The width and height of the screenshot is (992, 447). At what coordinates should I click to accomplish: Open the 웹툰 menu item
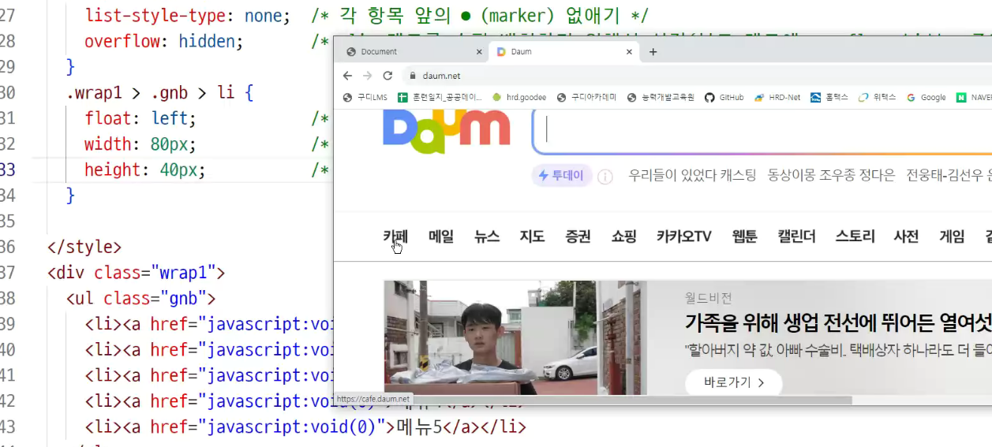coord(744,237)
